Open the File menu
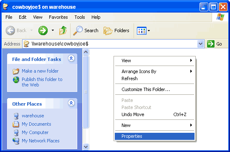 (x=9, y=17)
